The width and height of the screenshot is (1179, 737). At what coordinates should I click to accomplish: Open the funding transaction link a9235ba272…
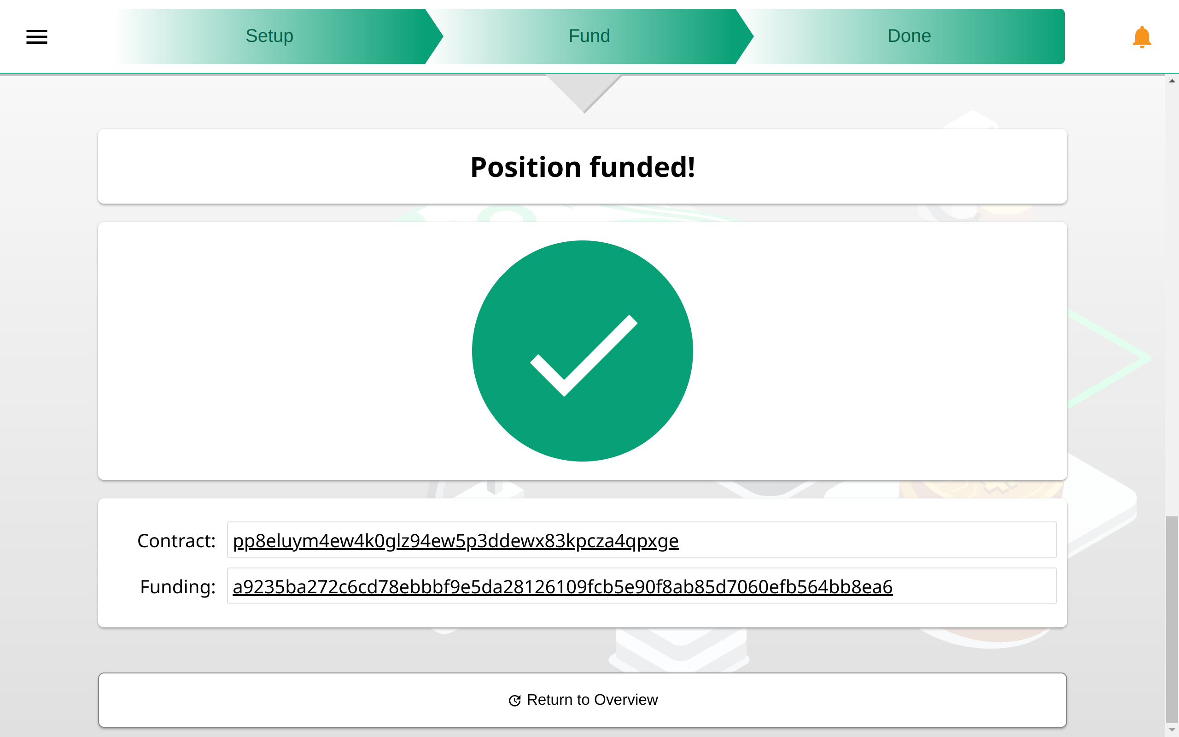tap(562, 586)
